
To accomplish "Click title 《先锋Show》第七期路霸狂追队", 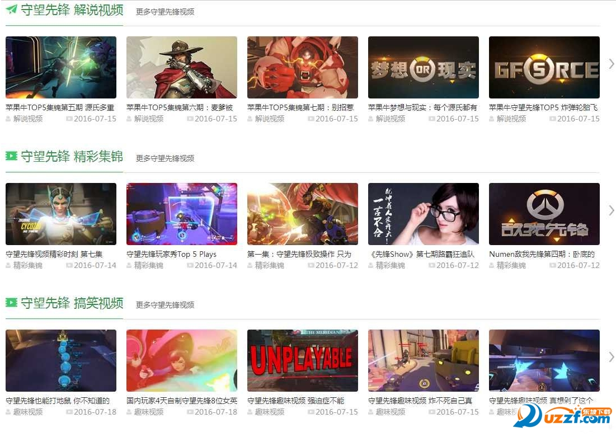I will tap(421, 254).
